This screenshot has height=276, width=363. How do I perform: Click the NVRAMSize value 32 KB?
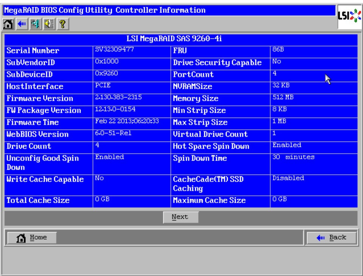click(x=281, y=85)
